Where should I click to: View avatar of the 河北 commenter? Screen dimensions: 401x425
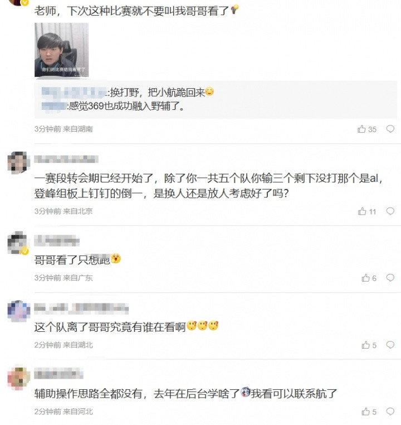point(18,376)
